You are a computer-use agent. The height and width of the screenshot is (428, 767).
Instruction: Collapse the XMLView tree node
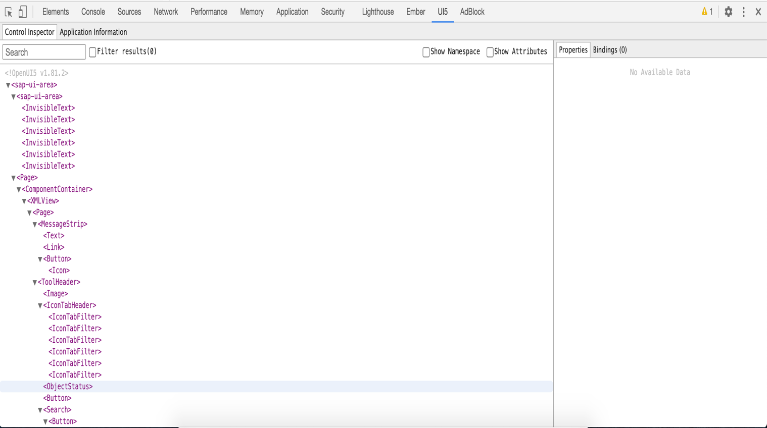pos(24,200)
